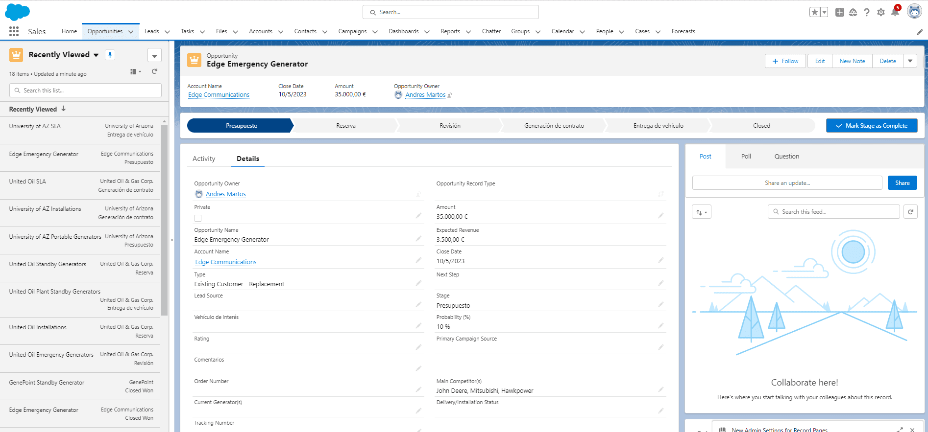Select the Poll tab in Chatter
Viewport: 928px width, 432px height.
746,157
